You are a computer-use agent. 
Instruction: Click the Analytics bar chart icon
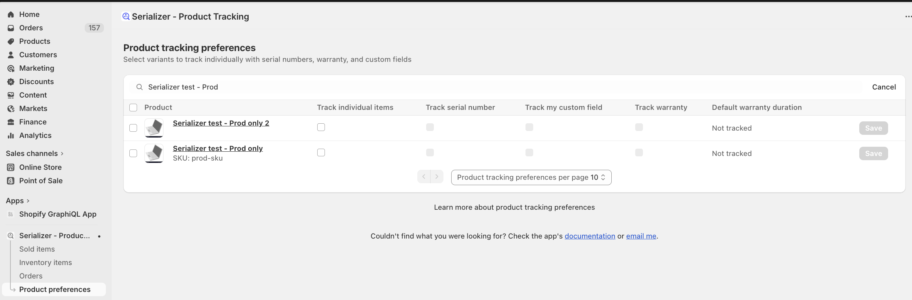[x=11, y=136]
